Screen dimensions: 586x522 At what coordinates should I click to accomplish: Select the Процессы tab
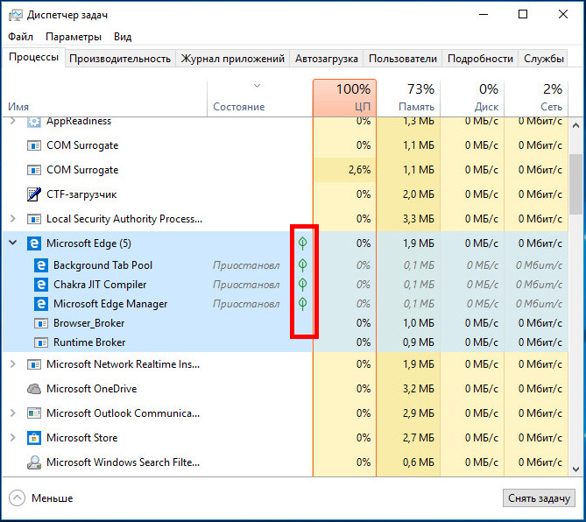(x=33, y=57)
